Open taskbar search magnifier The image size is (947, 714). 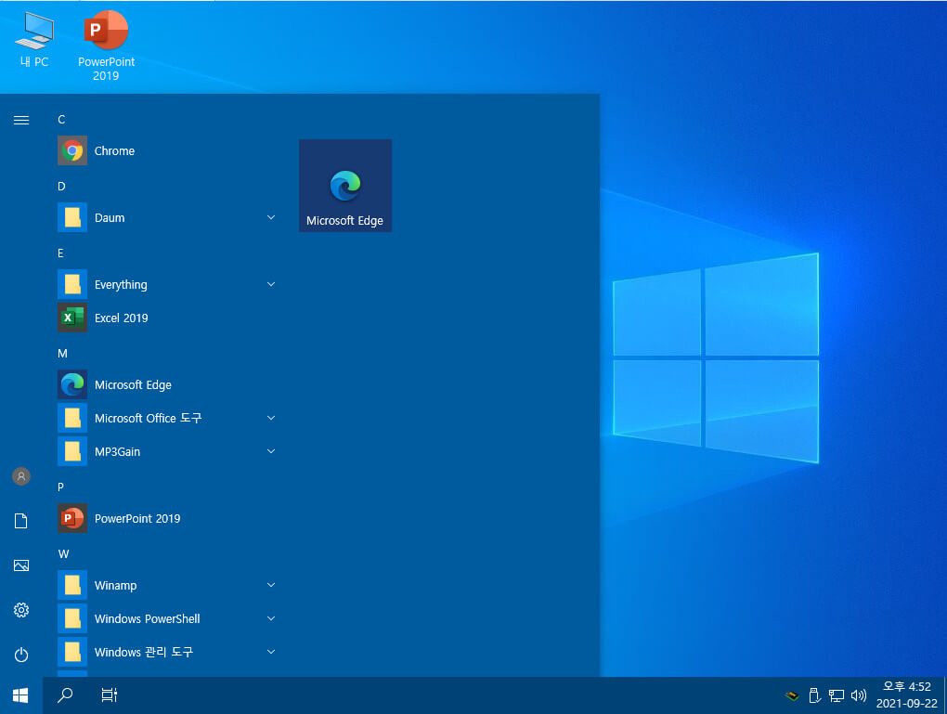(x=65, y=695)
